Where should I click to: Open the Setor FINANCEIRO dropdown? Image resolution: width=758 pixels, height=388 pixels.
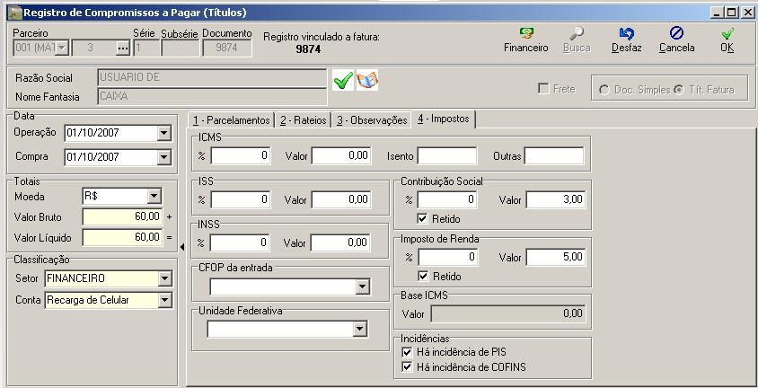click(x=163, y=278)
